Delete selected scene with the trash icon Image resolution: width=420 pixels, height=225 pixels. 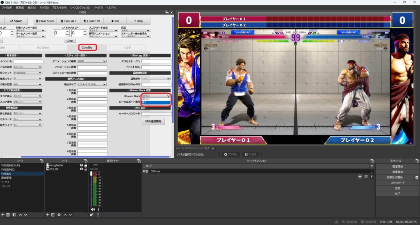click(8, 215)
